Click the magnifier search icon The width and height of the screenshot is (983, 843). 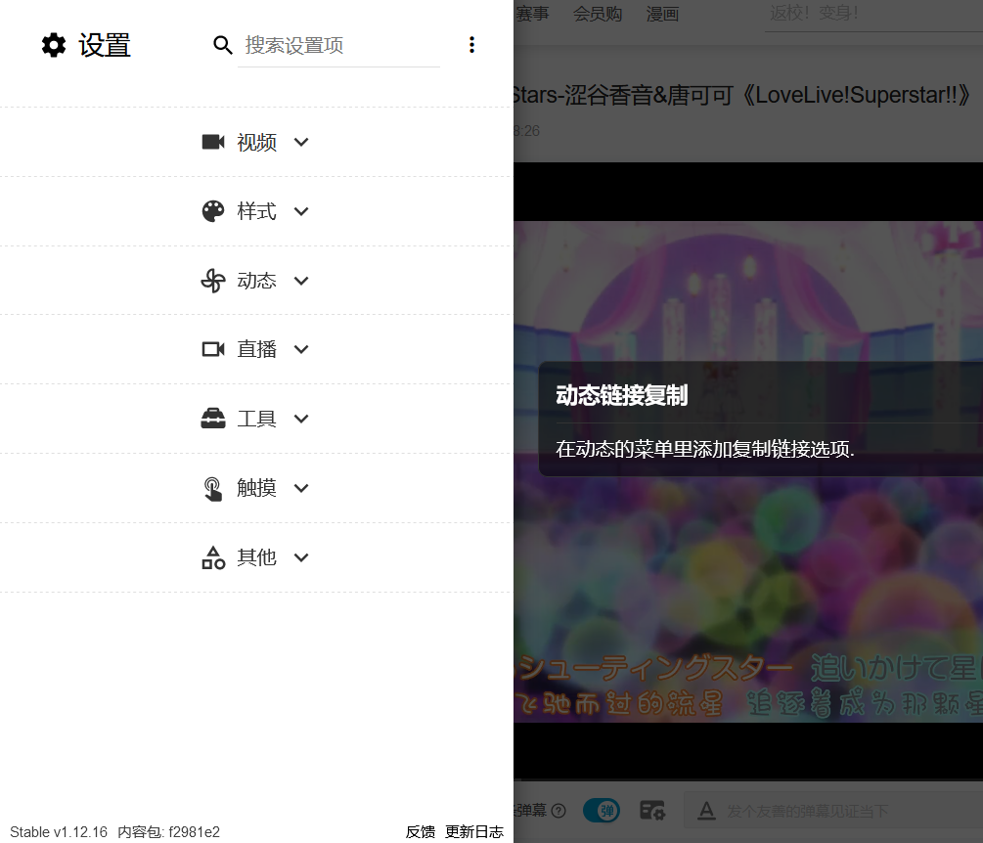pos(223,45)
